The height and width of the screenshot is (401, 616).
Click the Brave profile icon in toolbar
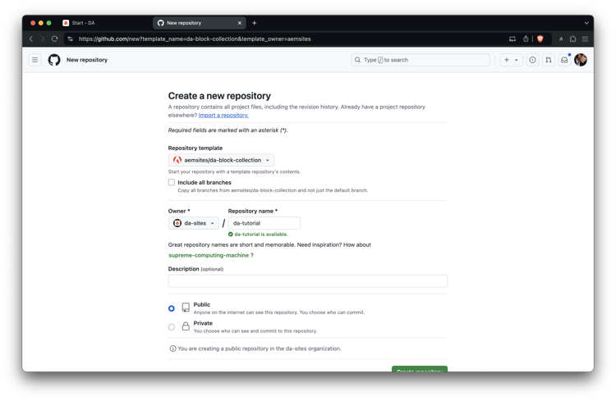pyautogui.click(x=561, y=39)
